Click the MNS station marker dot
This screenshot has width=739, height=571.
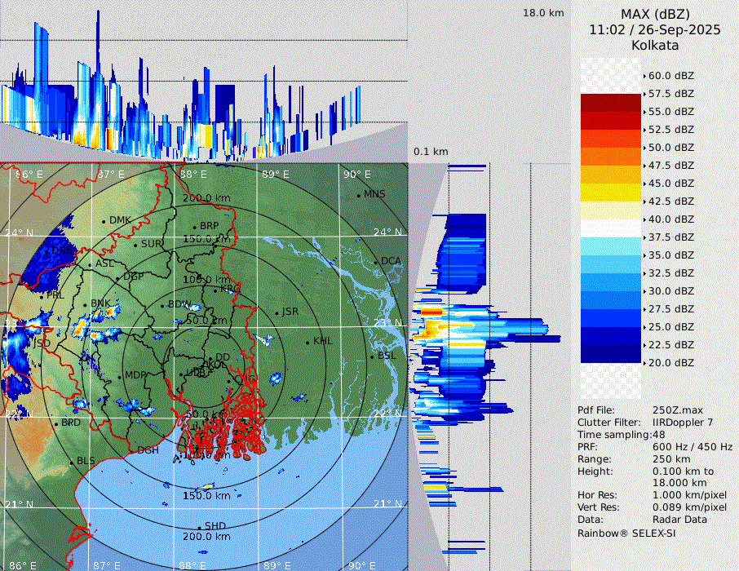[x=358, y=195]
